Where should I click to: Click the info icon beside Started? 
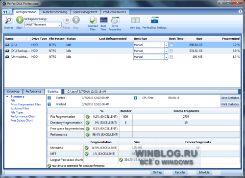coord(49,98)
